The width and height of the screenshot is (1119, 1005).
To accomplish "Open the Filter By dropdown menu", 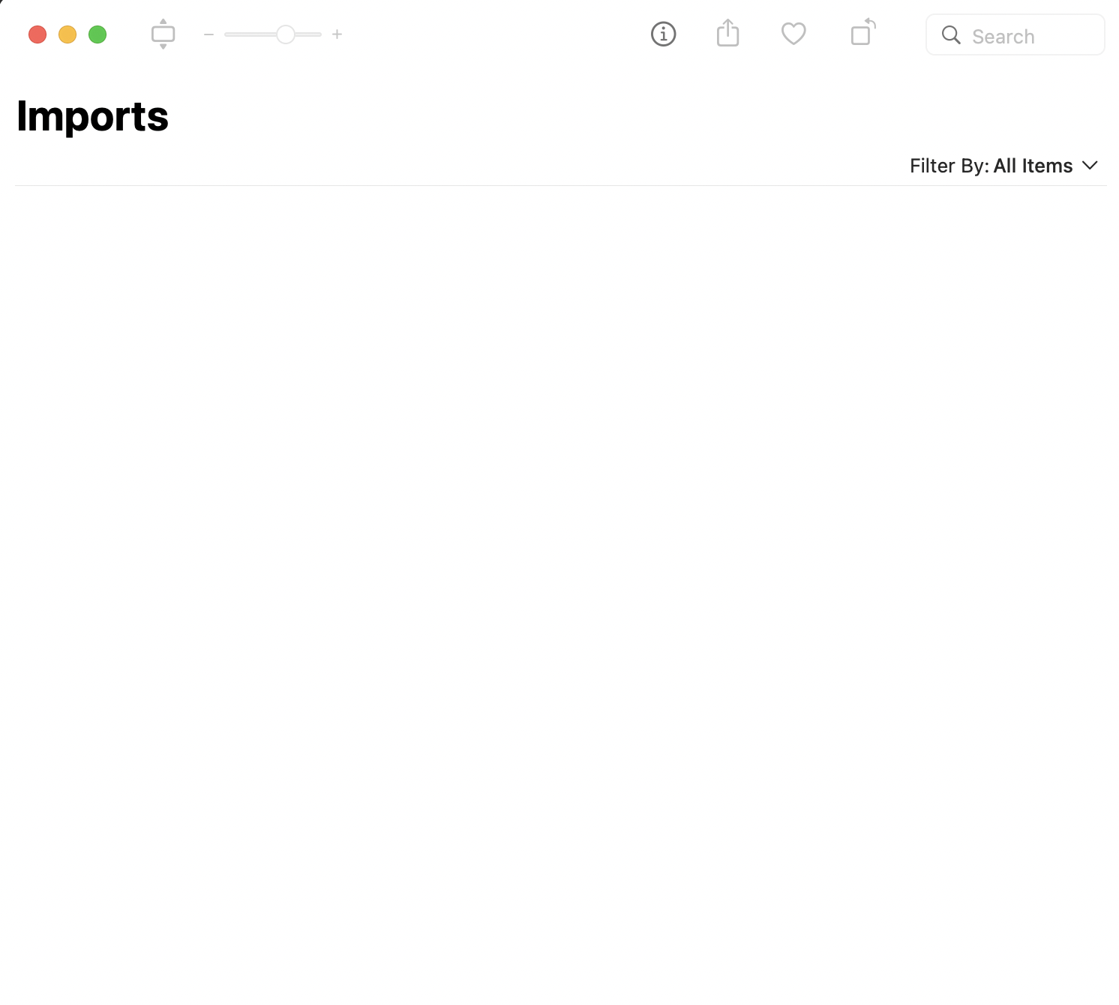I will tap(1003, 166).
